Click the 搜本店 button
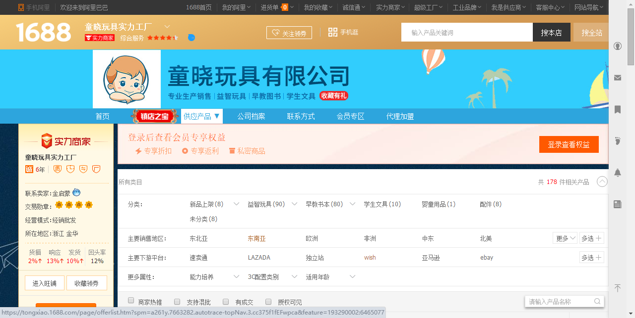Image resolution: width=635 pixels, height=318 pixels. coord(552,33)
